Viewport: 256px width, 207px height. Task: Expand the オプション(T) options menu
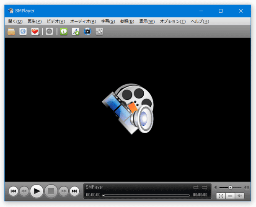pyautogui.click(x=172, y=21)
